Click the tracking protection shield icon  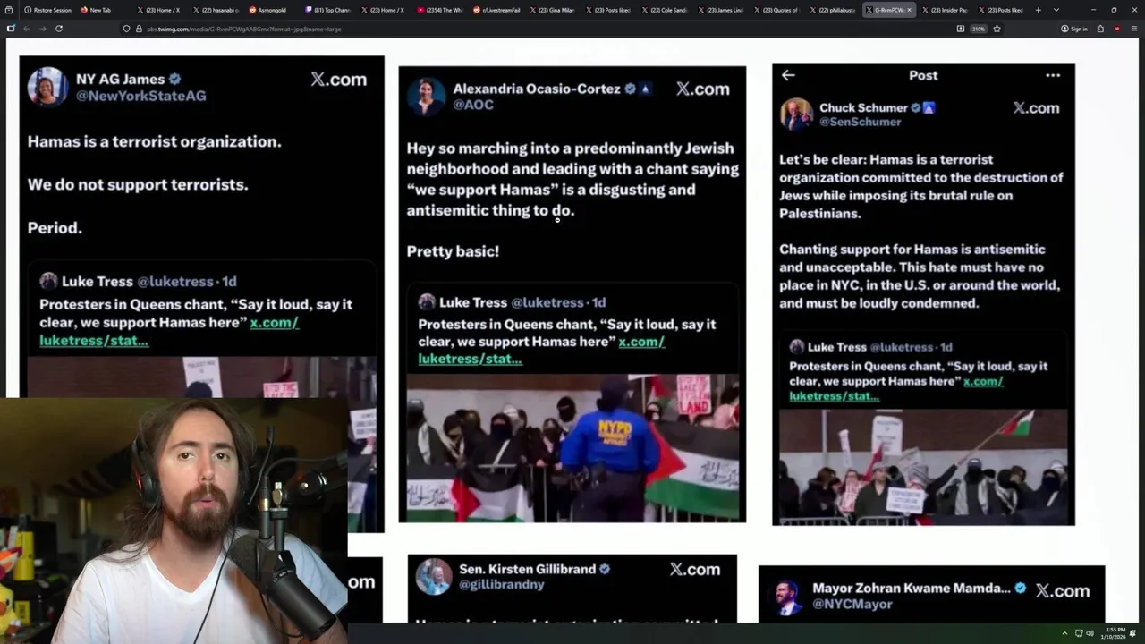pyautogui.click(x=126, y=29)
